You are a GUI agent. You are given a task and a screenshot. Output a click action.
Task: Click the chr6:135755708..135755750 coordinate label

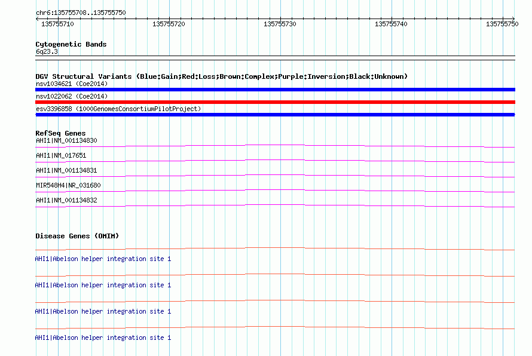coord(81,13)
